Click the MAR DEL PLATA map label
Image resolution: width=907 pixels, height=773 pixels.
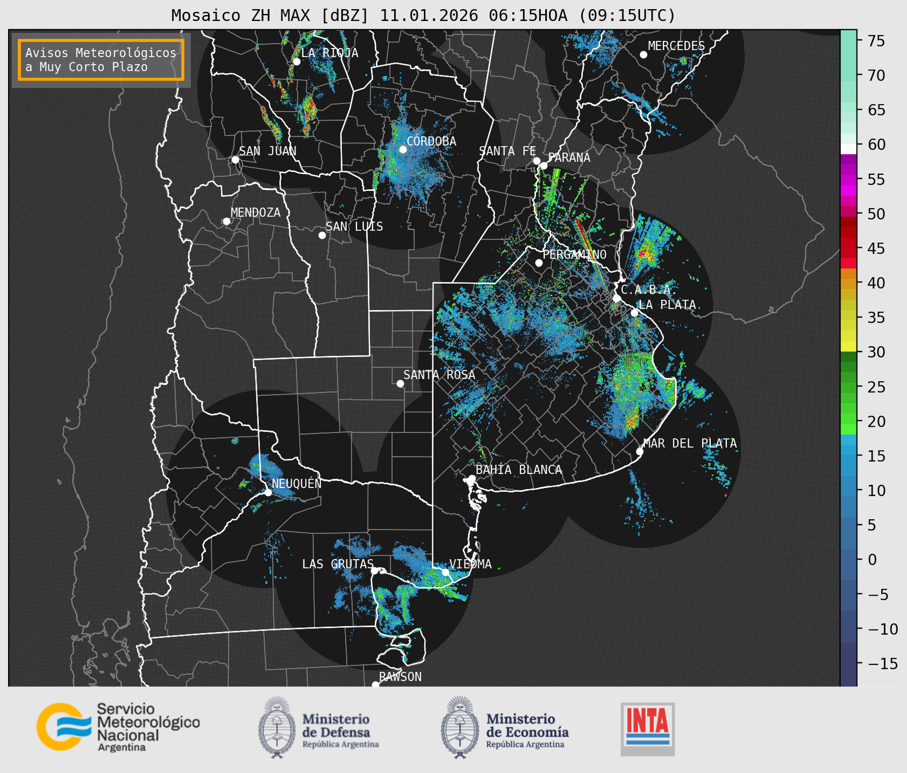click(x=690, y=443)
